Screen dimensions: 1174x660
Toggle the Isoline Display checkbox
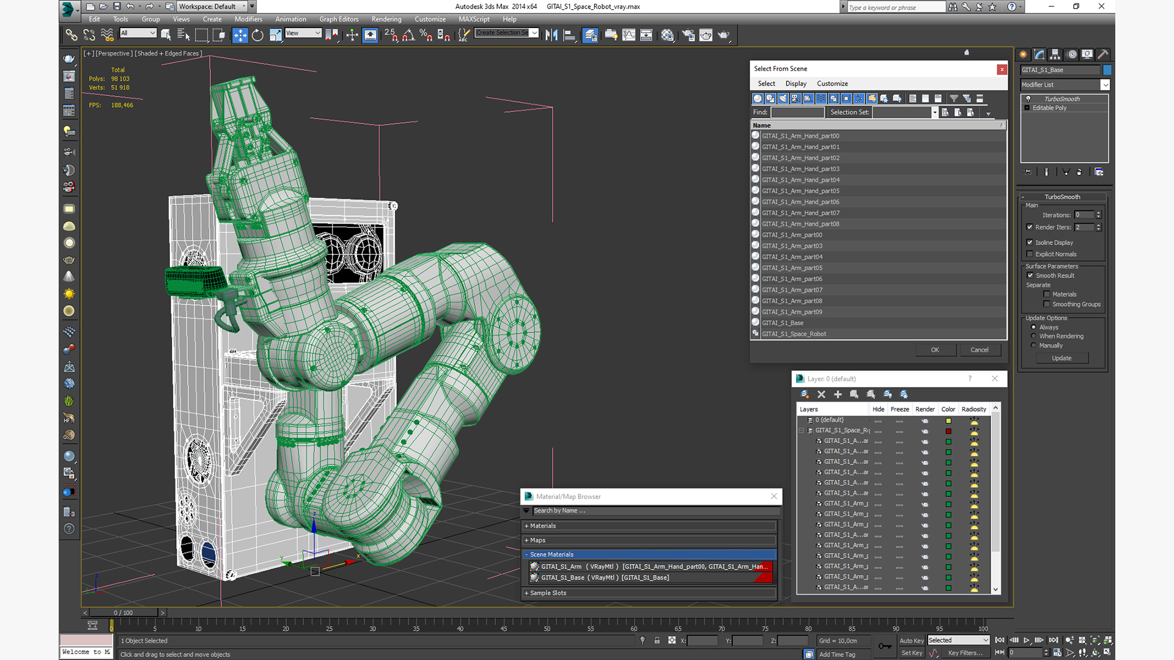coord(1030,243)
